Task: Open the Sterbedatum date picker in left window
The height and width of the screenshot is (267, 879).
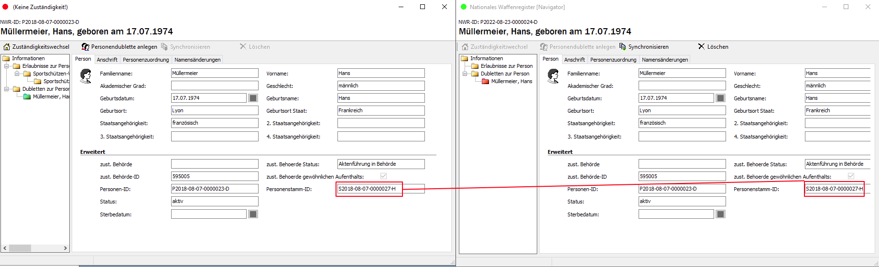Action: pos(253,214)
